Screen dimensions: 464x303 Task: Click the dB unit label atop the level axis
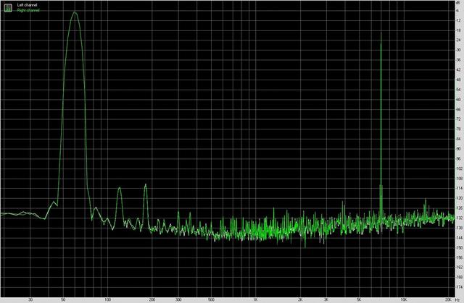tap(458, 2)
